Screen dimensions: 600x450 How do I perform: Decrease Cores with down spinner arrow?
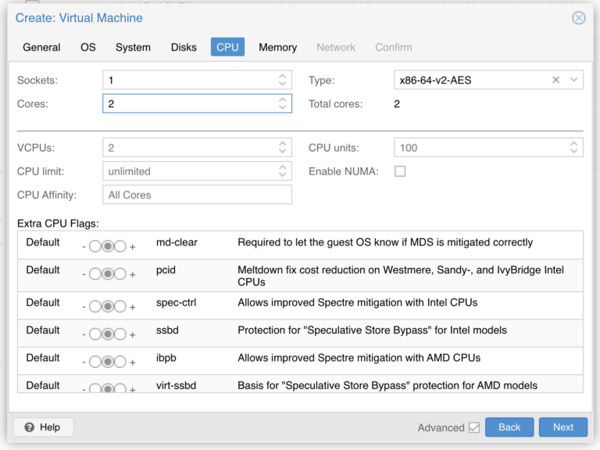[x=282, y=107]
